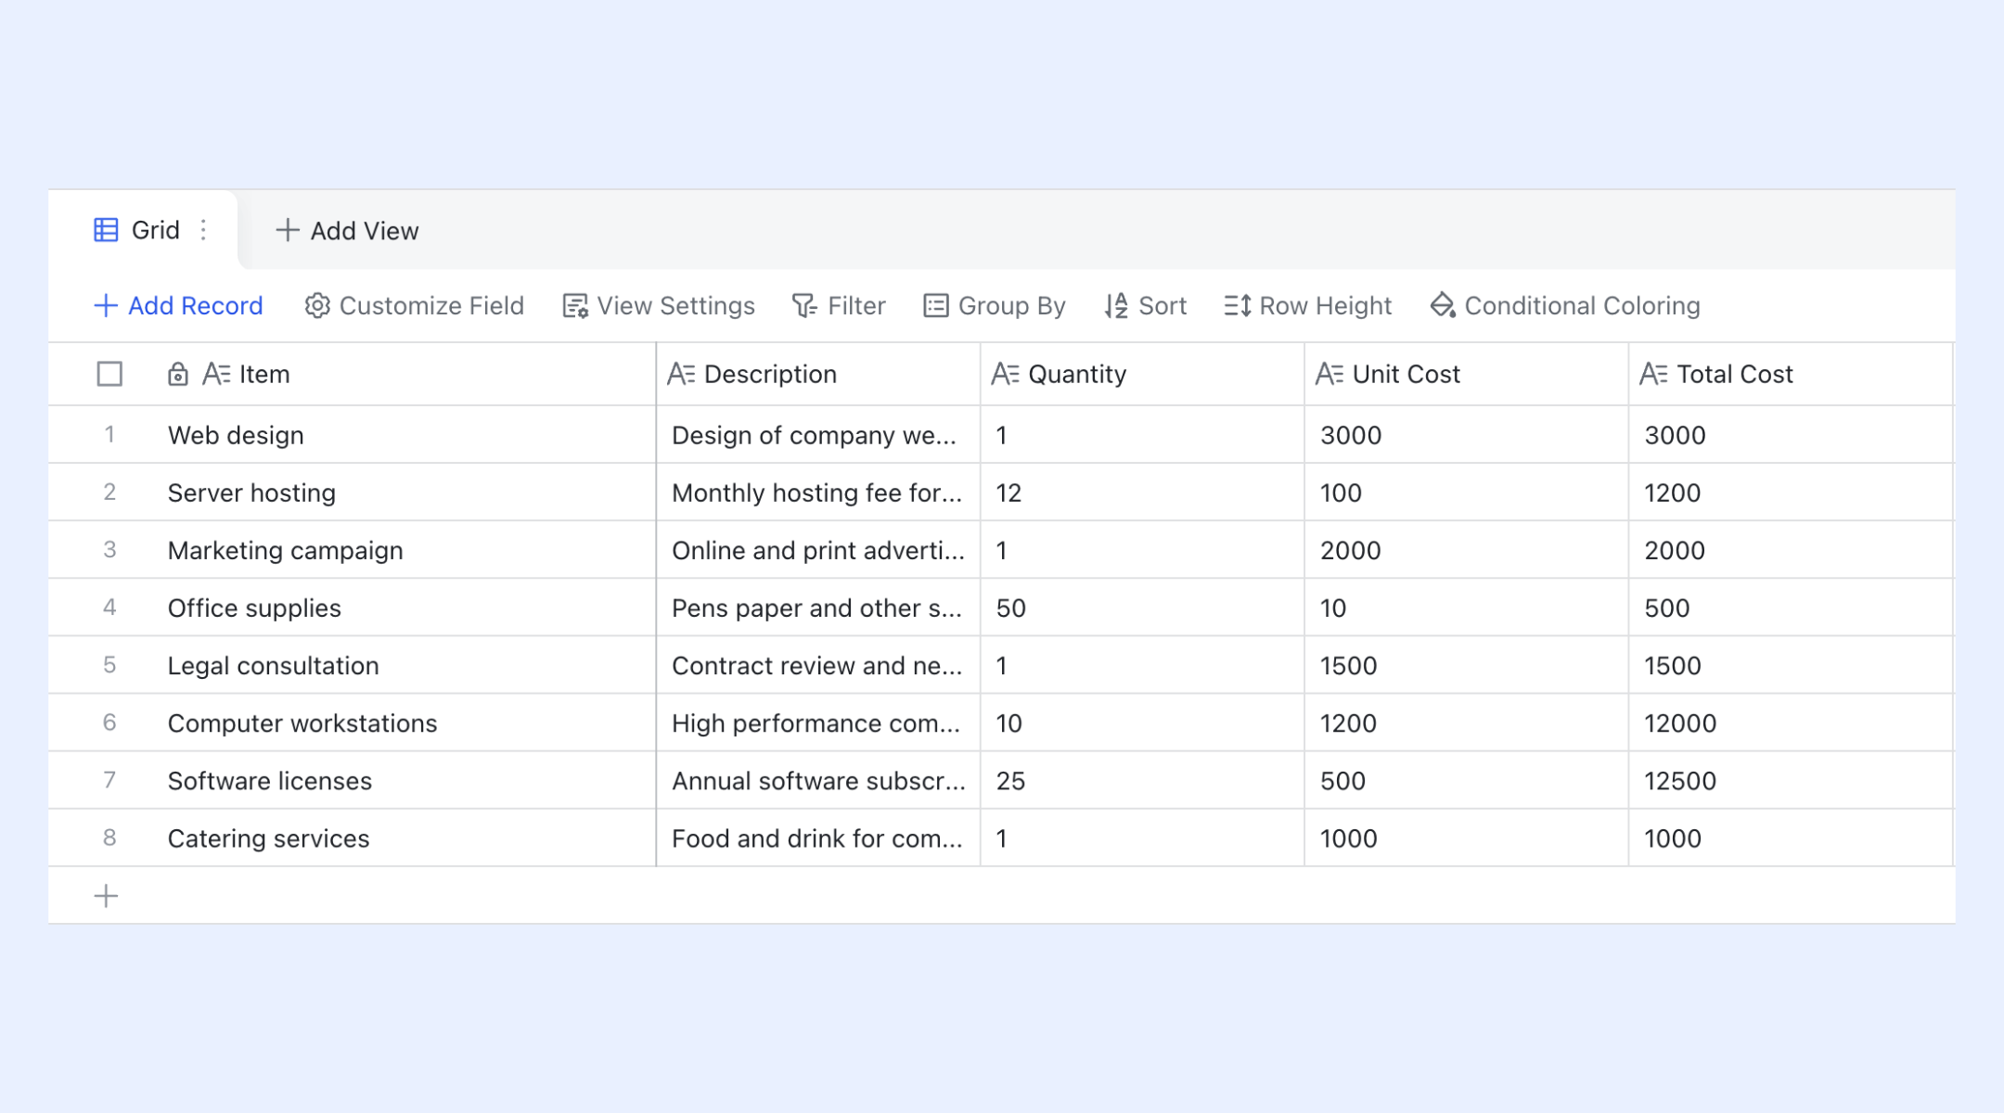The width and height of the screenshot is (2004, 1113).
Task: Click the Sort A-Z icon
Action: pyautogui.click(x=1116, y=306)
